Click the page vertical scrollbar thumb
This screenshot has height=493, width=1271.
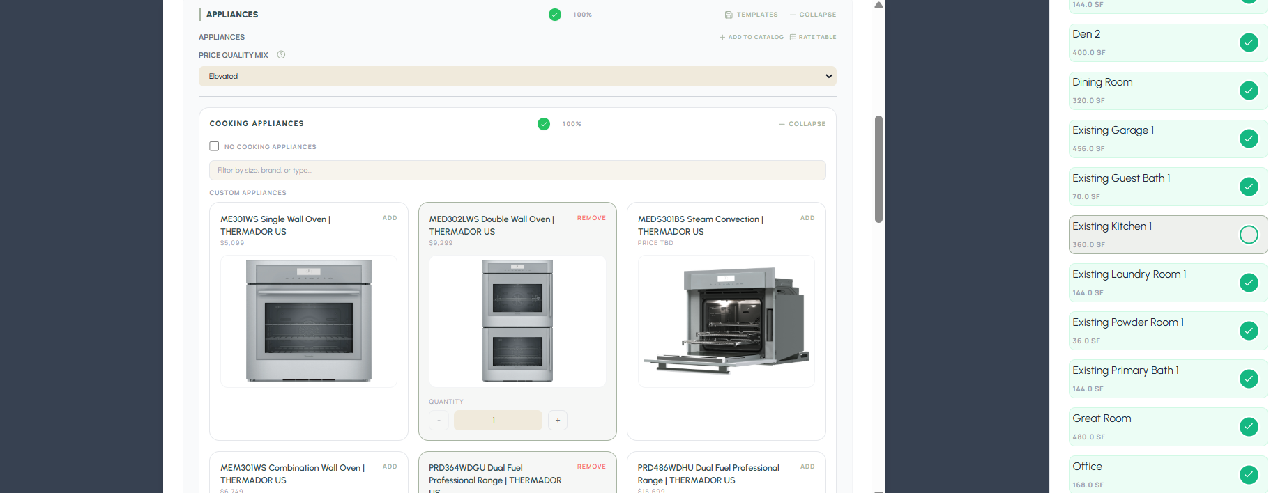(878, 169)
